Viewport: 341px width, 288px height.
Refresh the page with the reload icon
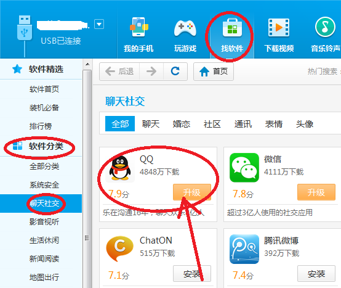[x=175, y=72]
